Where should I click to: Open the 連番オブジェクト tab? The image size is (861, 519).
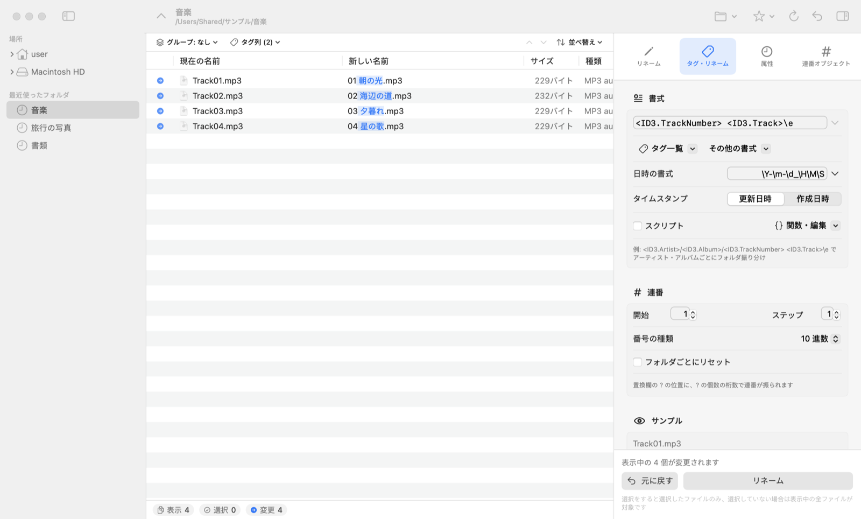pyautogui.click(x=826, y=56)
